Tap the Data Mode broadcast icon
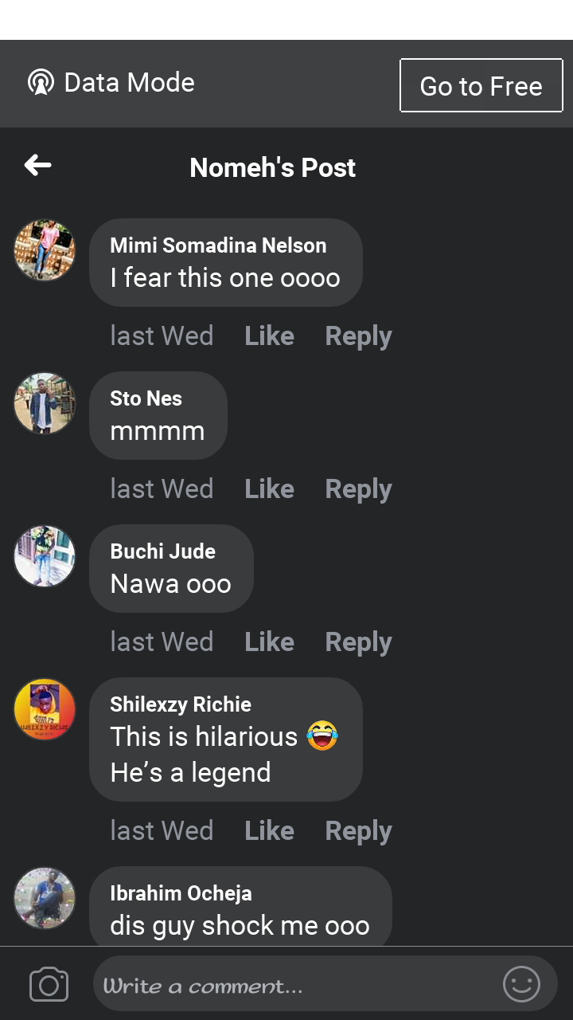 [x=41, y=82]
